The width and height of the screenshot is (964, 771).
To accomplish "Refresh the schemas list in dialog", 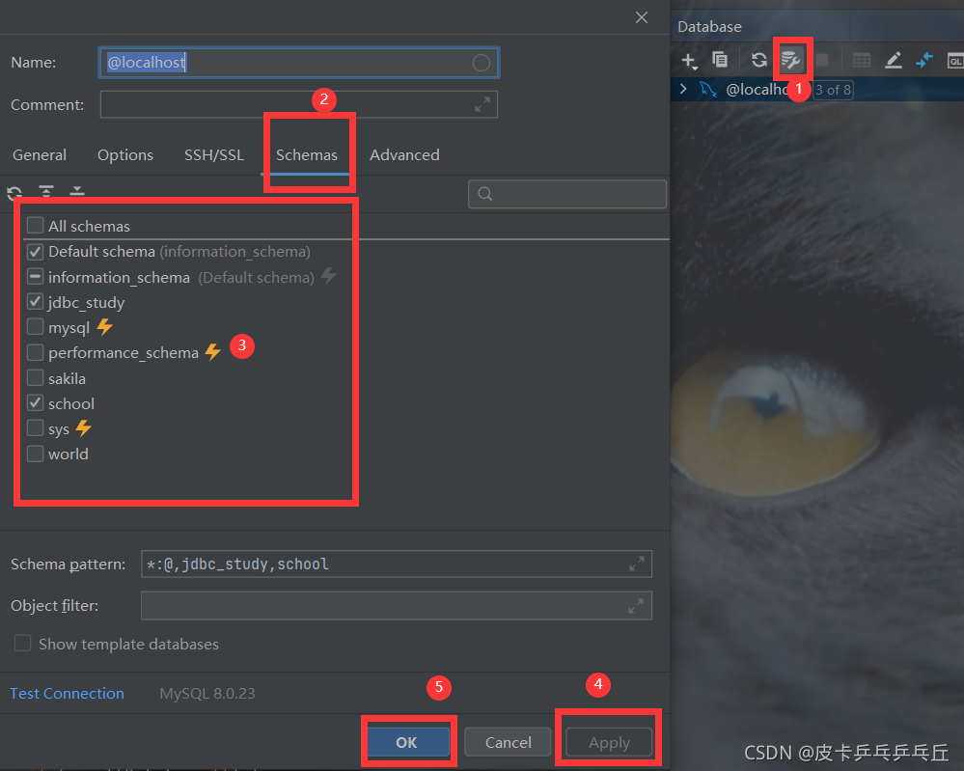I will click(x=14, y=193).
